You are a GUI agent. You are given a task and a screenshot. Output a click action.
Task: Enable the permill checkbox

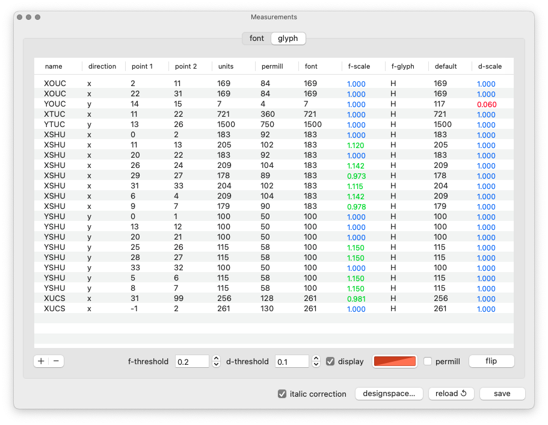(x=428, y=361)
